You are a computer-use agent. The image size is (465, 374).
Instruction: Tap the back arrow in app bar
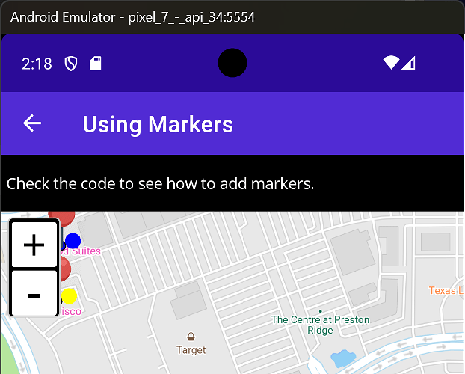pyautogui.click(x=32, y=123)
